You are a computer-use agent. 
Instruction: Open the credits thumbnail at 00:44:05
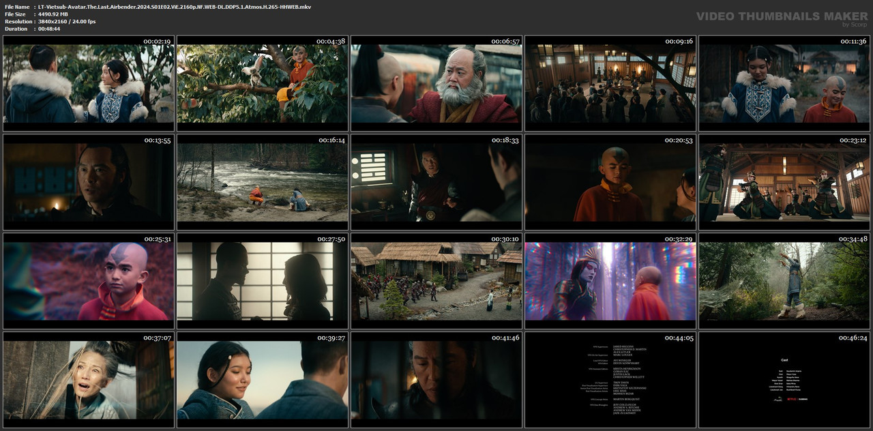click(x=610, y=380)
